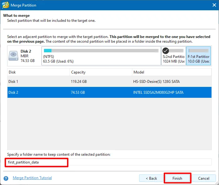The image size is (219, 185).
Task: Click the Disk column header
Action: coord(39,72)
